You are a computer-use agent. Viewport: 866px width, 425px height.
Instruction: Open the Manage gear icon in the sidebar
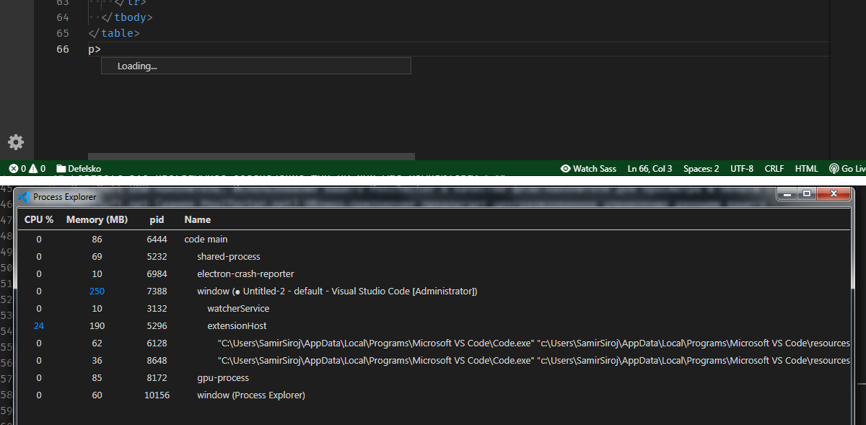(x=16, y=142)
